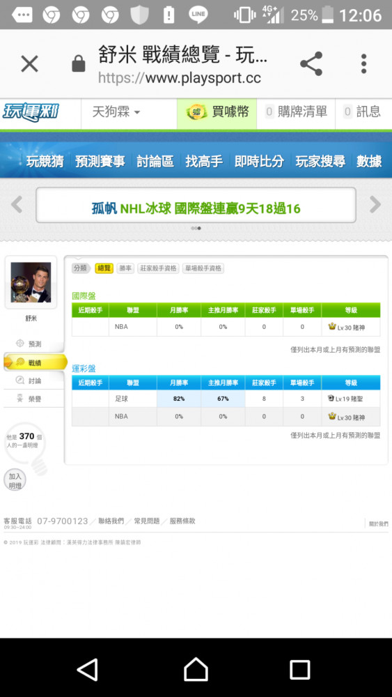392x697 pixels.
Task: Switch to 莊家殺手資格 tab
Action: 159,268
